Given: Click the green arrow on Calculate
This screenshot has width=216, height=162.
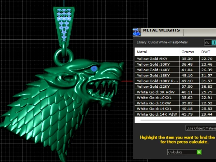Looking at the screenshot, I should tap(199, 152).
